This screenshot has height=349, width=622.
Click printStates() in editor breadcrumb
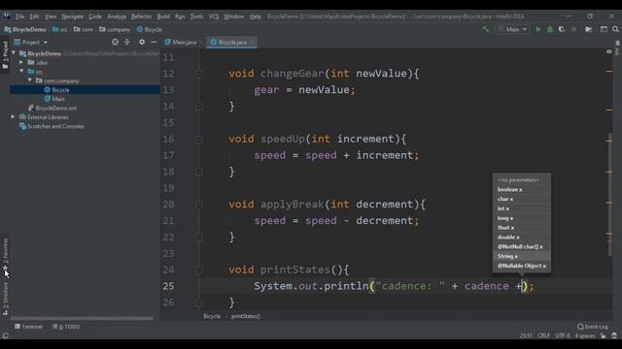pyautogui.click(x=246, y=316)
